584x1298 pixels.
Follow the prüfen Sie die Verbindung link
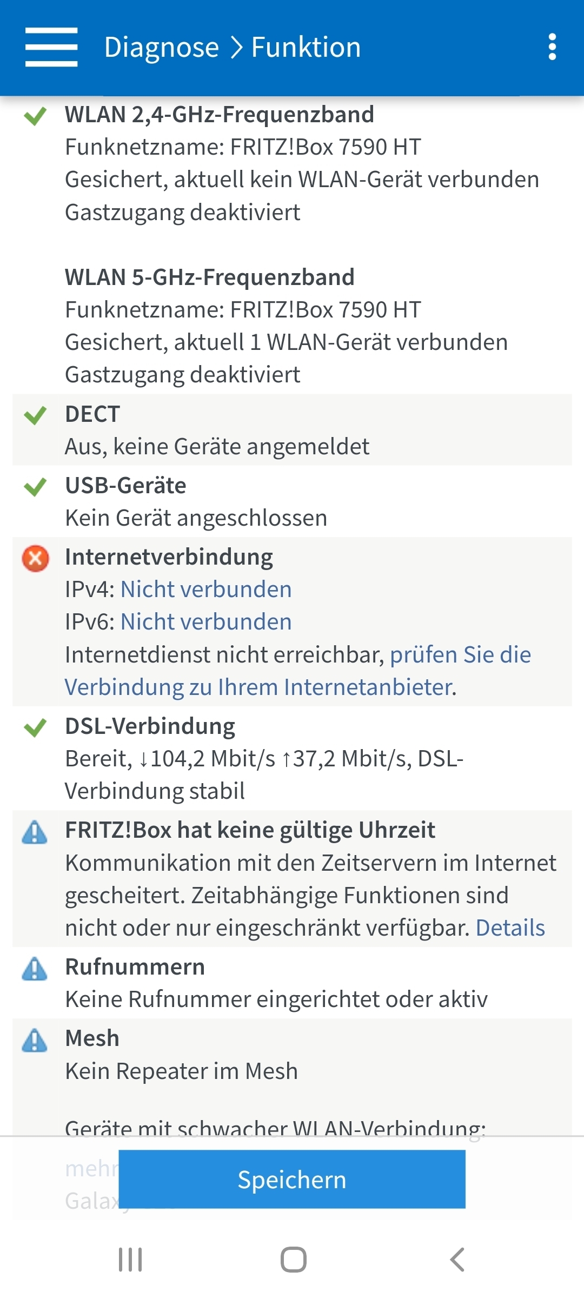(x=298, y=671)
